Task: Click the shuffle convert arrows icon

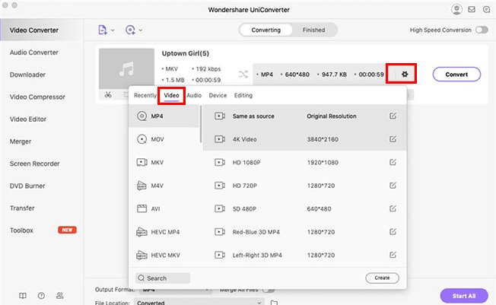Action: pyautogui.click(x=243, y=75)
